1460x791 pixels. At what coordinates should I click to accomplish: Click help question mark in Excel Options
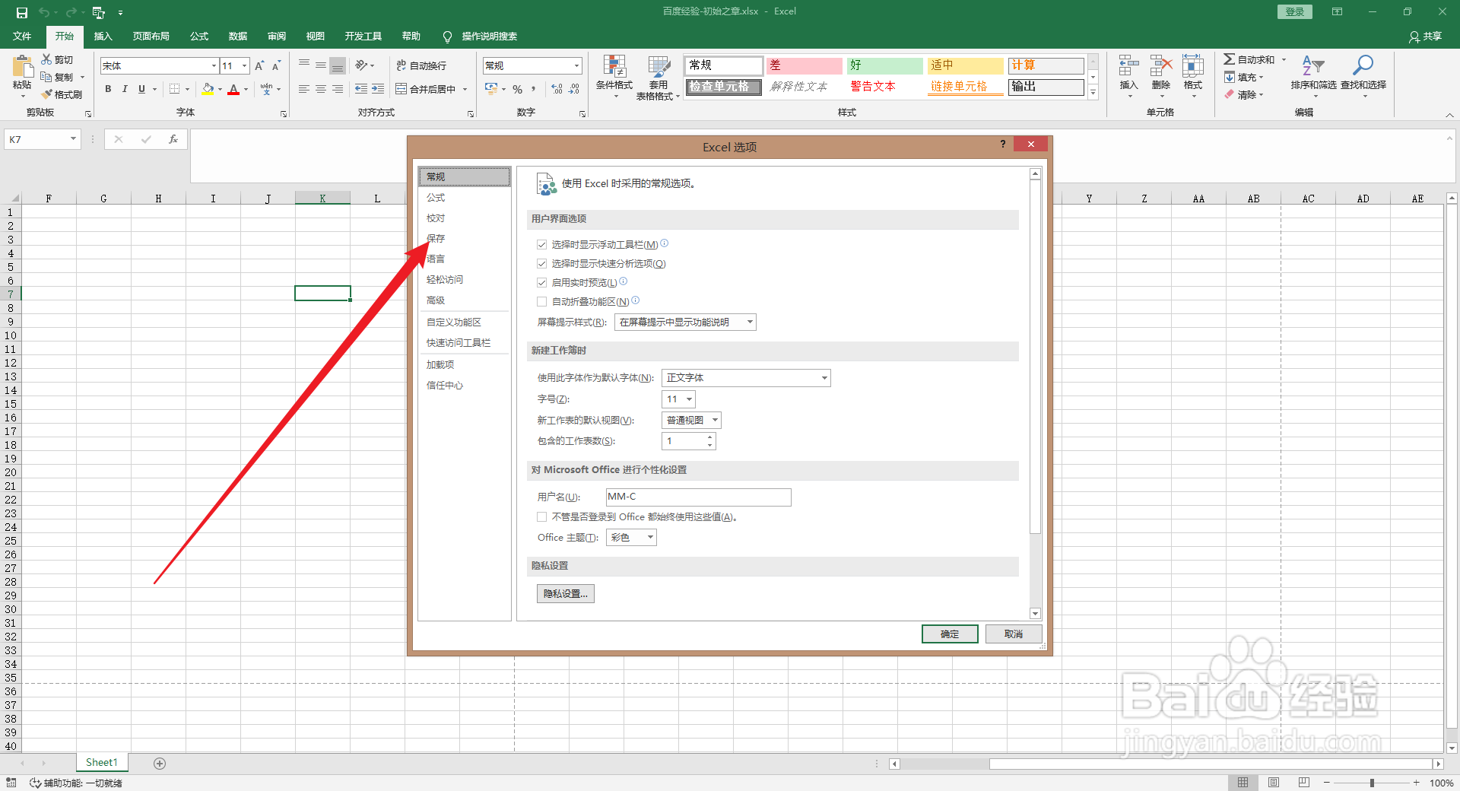pos(1003,145)
